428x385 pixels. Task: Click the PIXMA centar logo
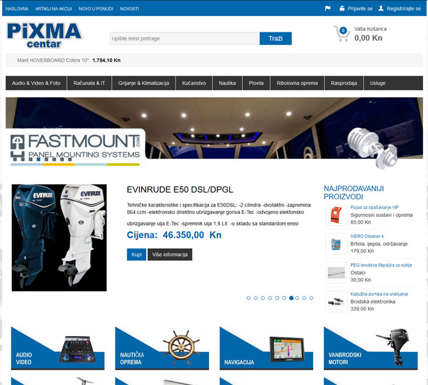[45, 35]
